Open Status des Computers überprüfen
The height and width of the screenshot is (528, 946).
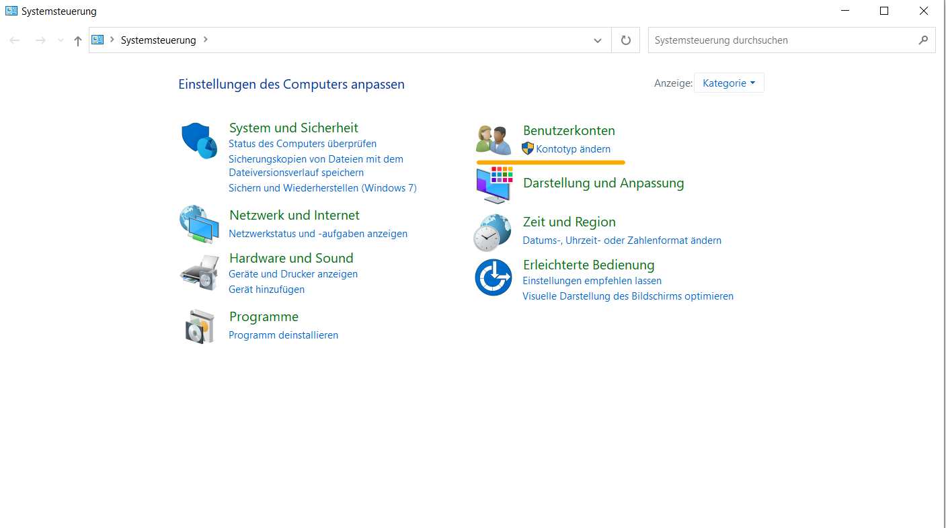tap(303, 143)
